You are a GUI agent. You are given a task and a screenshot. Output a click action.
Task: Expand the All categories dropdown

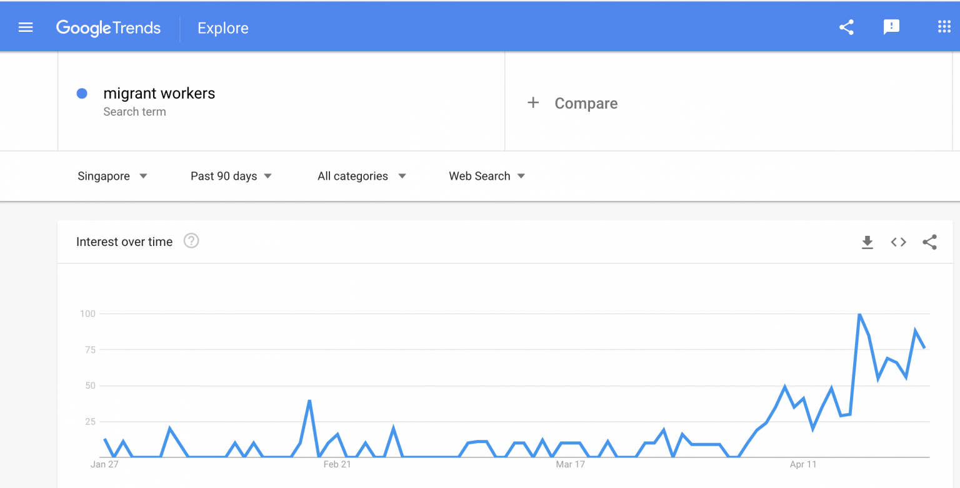pos(362,176)
